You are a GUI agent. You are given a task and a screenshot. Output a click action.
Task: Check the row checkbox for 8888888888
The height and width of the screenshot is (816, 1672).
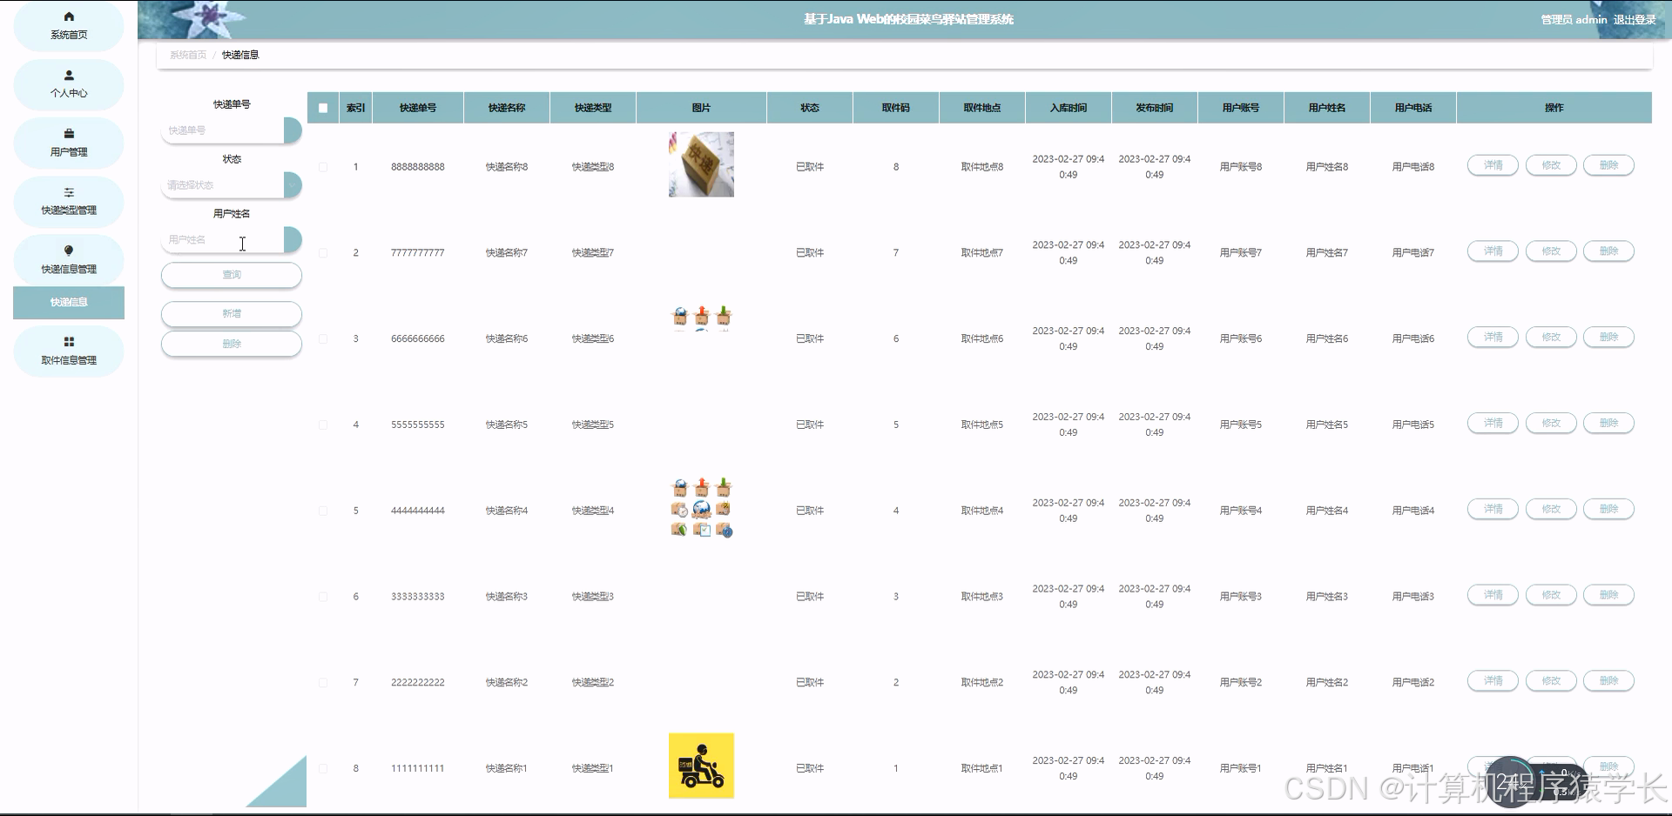tap(323, 167)
